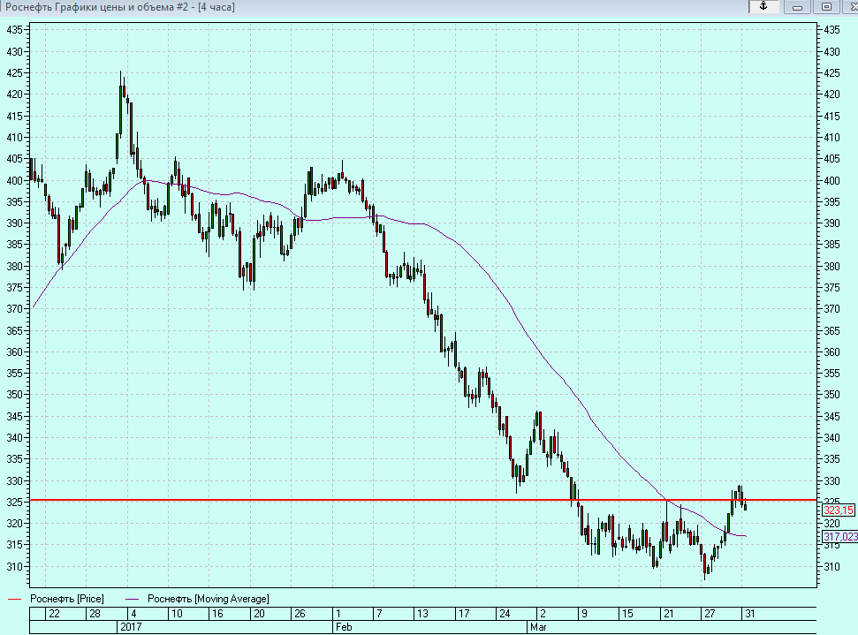Click date label 27 on time axis
Image resolution: width=858 pixels, height=635 pixels.
pos(710,614)
